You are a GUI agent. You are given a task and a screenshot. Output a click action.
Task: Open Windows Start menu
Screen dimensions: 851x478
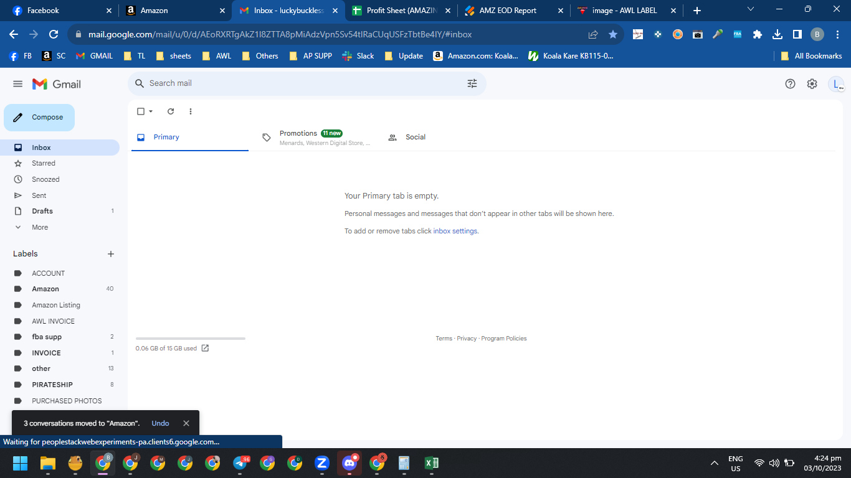click(x=21, y=463)
